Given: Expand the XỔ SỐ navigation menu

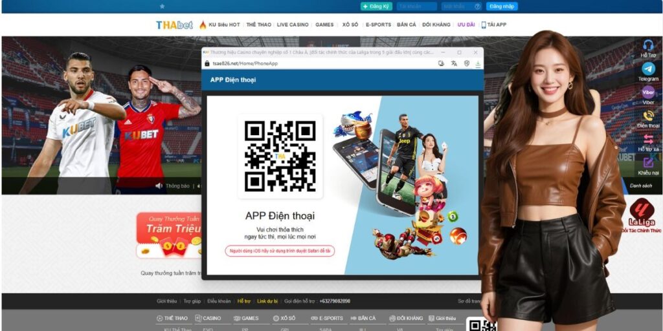Looking at the screenshot, I should 350,25.
